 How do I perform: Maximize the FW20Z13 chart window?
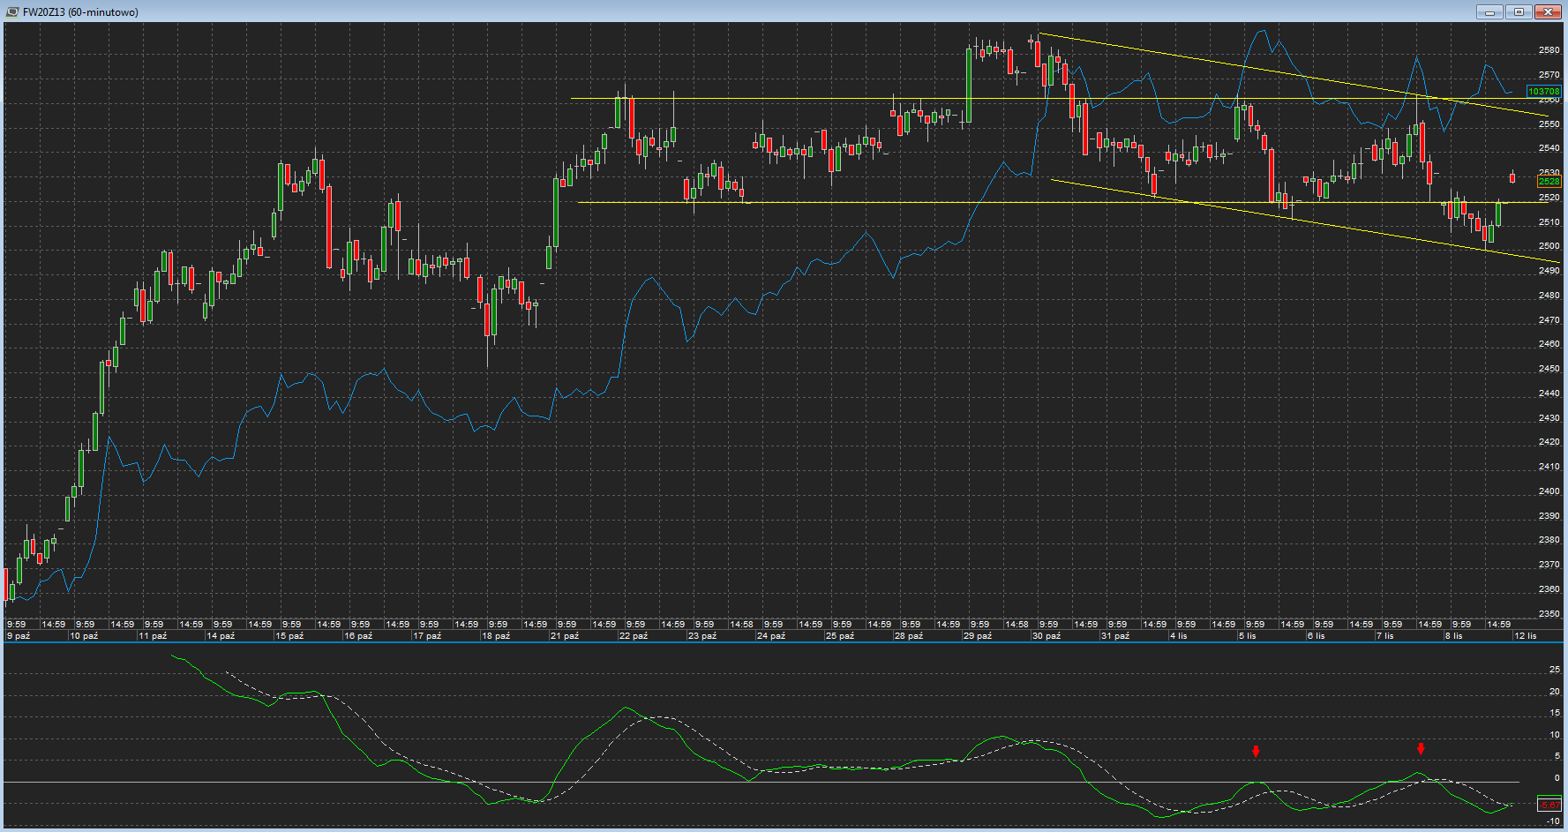coord(1519,11)
